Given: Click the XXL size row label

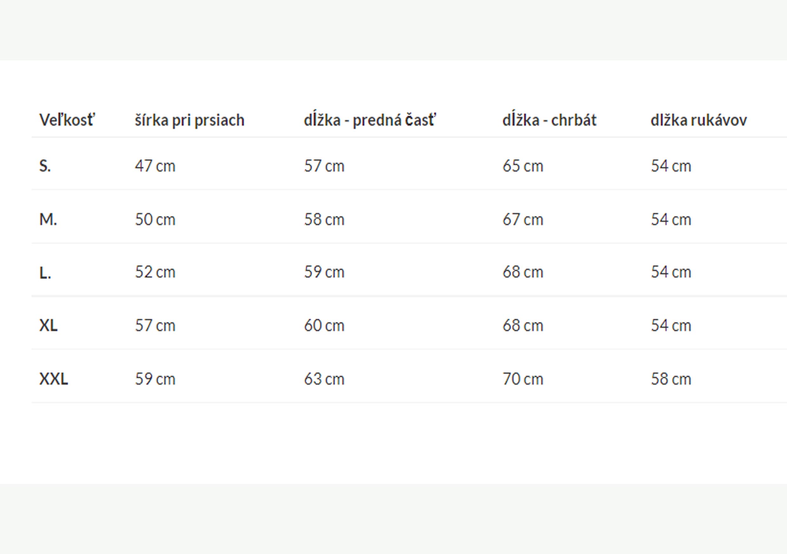Looking at the screenshot, I should click(54, 379).
